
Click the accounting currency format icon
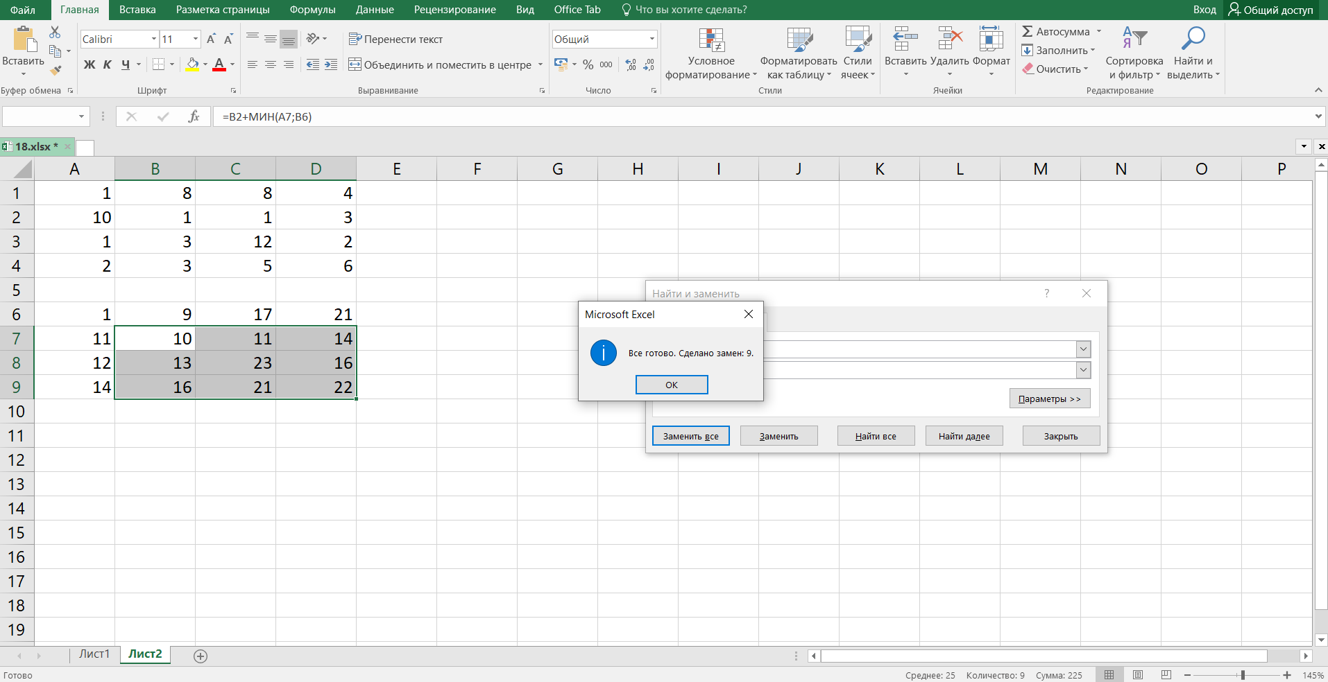561,64
